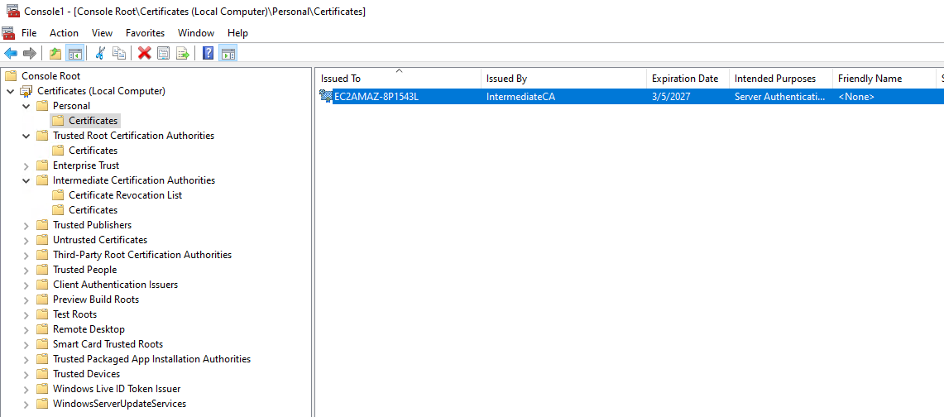Open the Favorites menu
This screenshot has height=417, width=944.
[x=145, y=33]
